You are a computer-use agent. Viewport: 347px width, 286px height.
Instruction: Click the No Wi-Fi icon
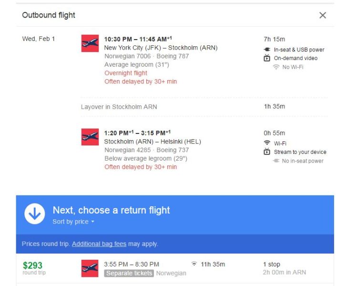pos(276,67)
